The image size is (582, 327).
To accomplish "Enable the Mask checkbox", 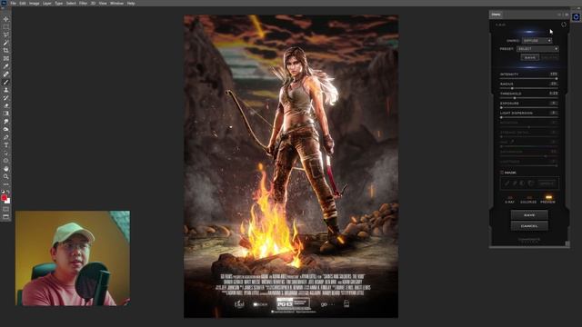I will click(502, 173).
